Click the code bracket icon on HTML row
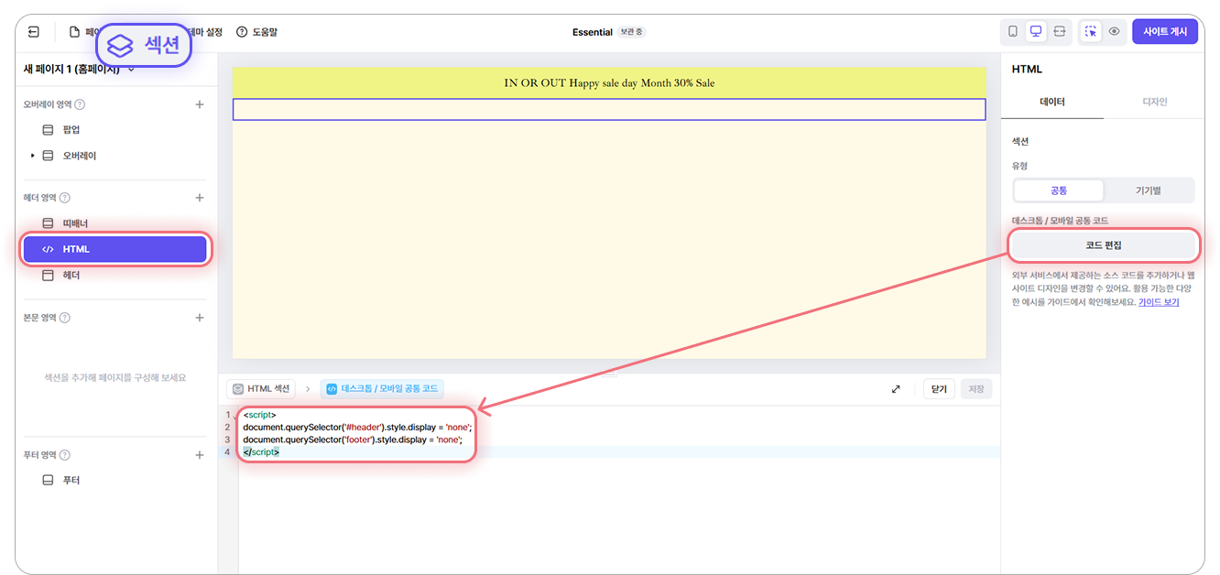 pos(49,249)
